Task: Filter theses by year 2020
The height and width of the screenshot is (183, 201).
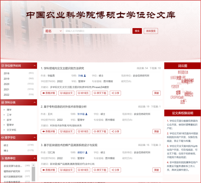Action: tap(7, 84)
